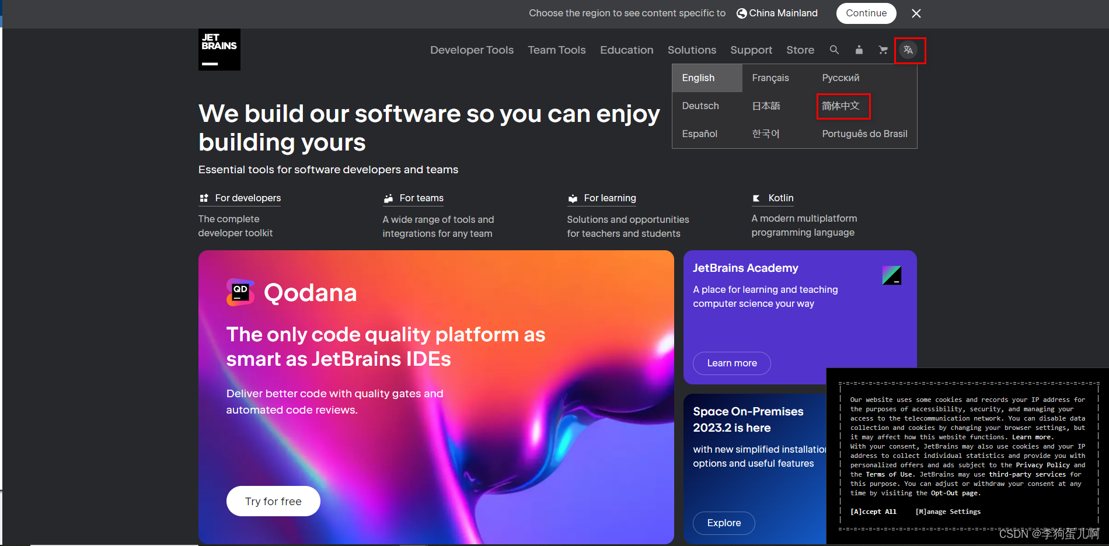Image resolution: width=1109 pixels, height=546 pixels.
Task: Open Learn more link in cookie notice
Action: point(1033,437)
